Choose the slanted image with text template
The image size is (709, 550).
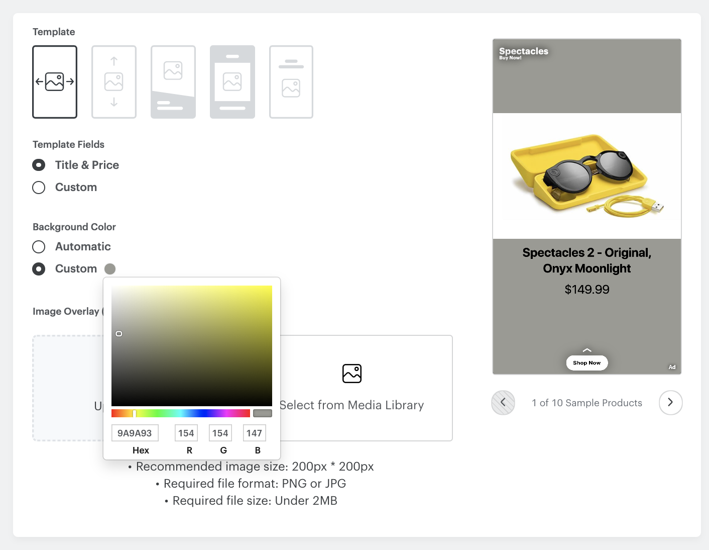[173, 82]
